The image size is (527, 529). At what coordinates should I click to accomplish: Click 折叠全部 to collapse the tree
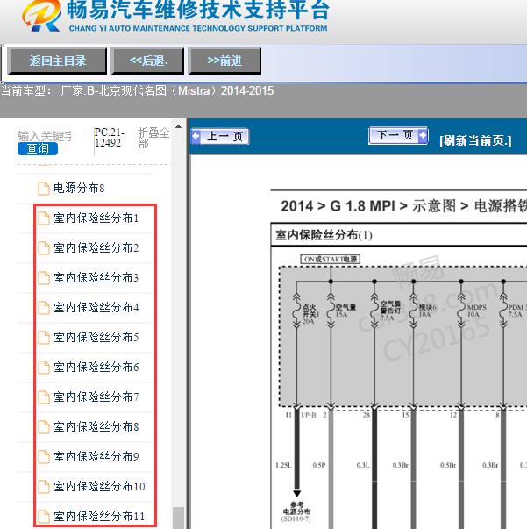coord(153,138)
